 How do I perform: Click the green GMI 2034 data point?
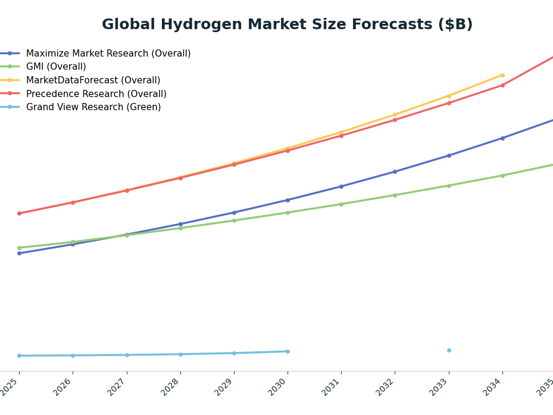coord(502,176)
